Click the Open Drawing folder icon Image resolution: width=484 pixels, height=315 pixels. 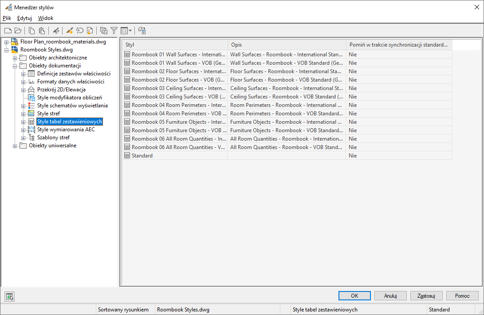coord(18,31)
